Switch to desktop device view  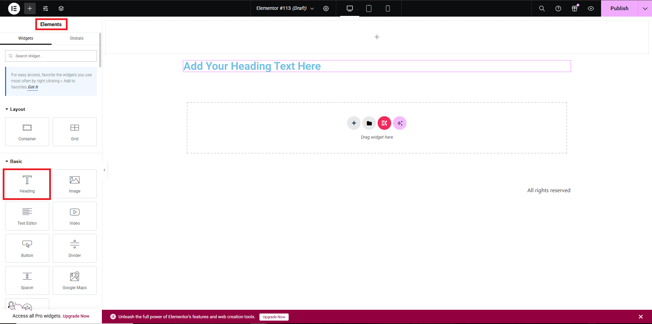[350, 8]
